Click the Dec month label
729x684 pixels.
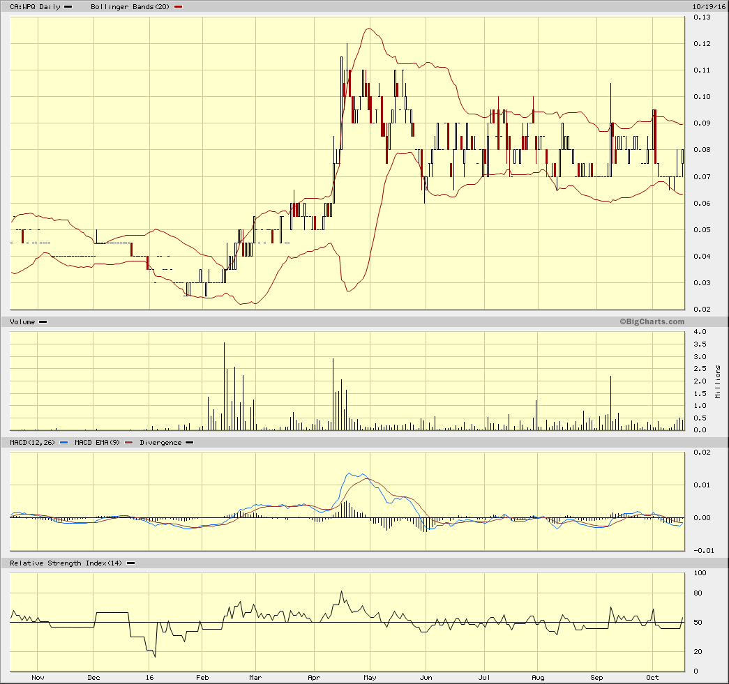pyautogui.click(x=93, y=678)
